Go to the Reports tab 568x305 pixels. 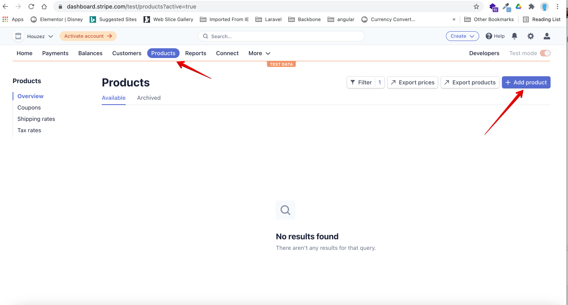(x=196, y=53)
